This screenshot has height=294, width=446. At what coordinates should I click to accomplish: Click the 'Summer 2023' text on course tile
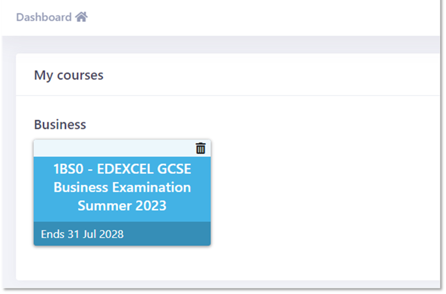click(x=122, y=206)
